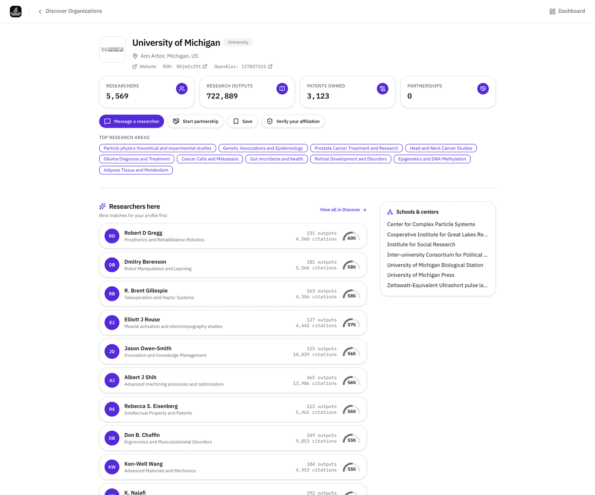Click Jason Owen-Smith's 56% match gauge

coord(351,352)
